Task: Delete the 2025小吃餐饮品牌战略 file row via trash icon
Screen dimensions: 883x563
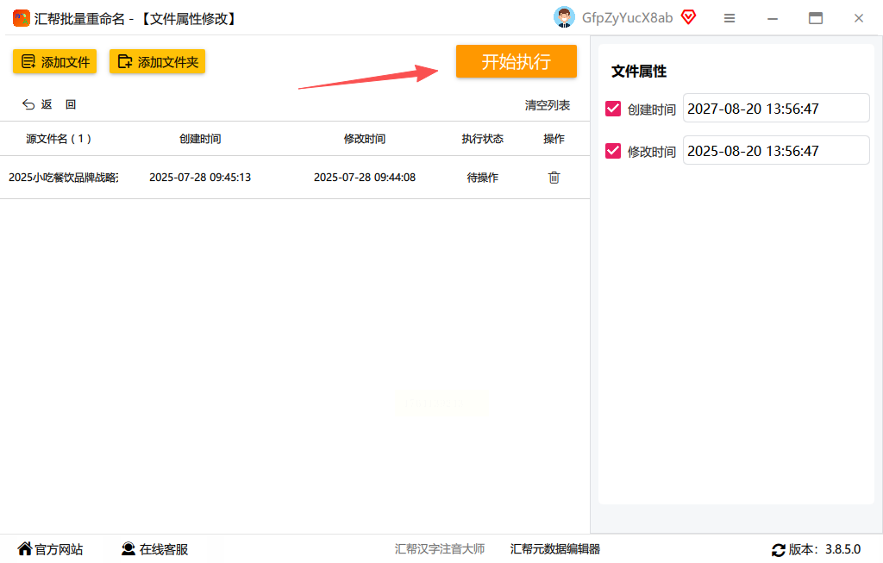Action: click(x=554, y=178)
